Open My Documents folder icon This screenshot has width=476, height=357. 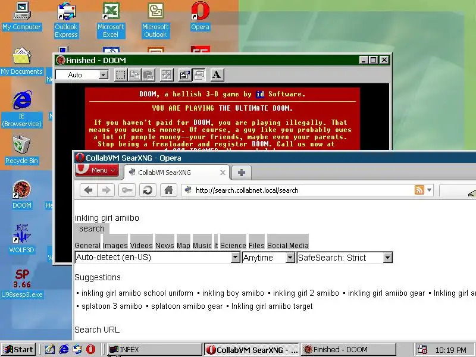[21, 61]
